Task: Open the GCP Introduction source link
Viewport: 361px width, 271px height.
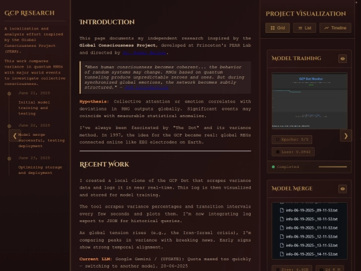Action: point(146,88)
